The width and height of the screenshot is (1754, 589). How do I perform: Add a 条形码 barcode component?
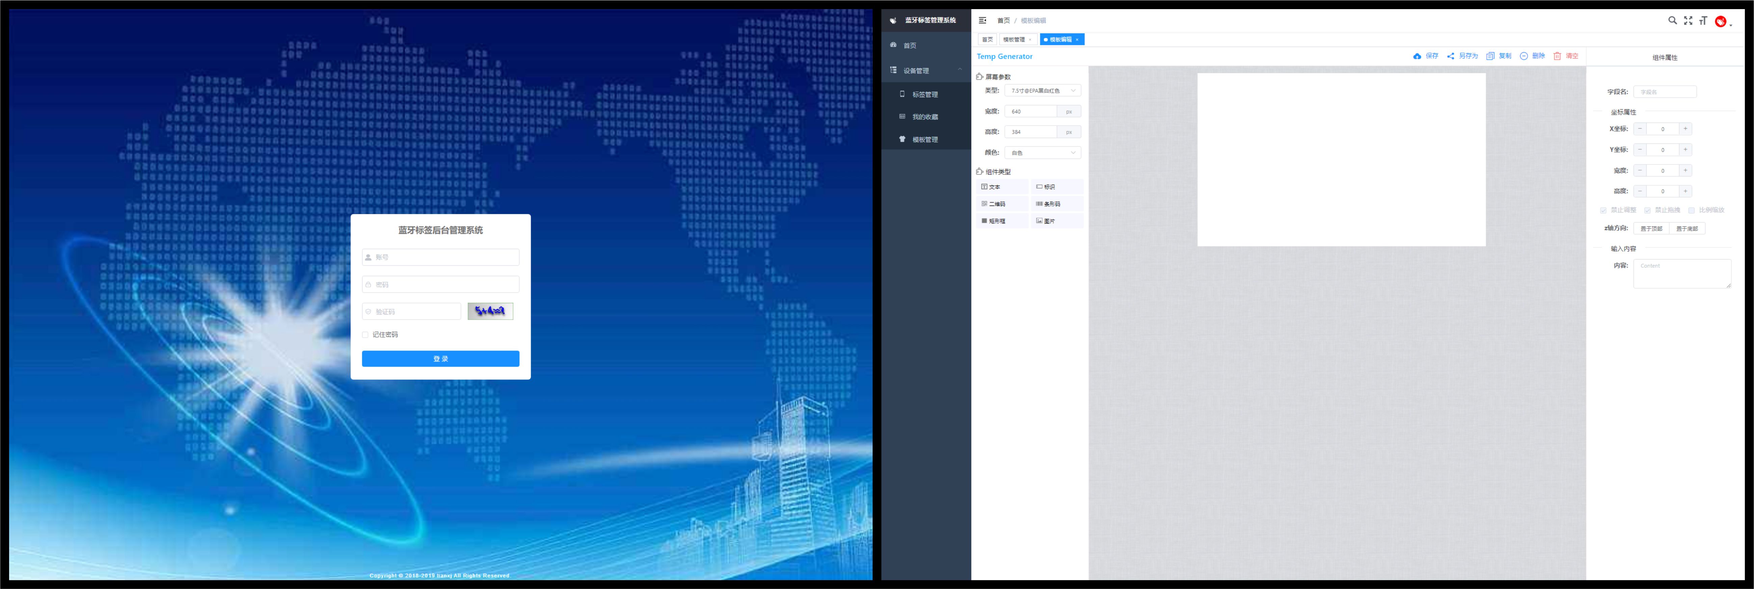click(x=1057, y=204)
